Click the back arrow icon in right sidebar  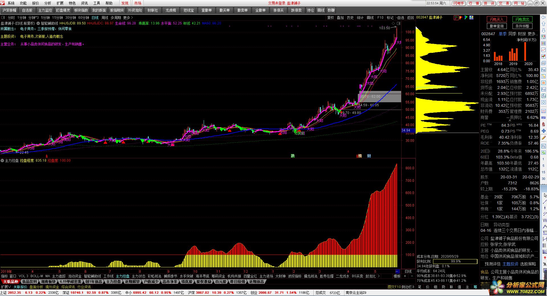tap(544, 17)
